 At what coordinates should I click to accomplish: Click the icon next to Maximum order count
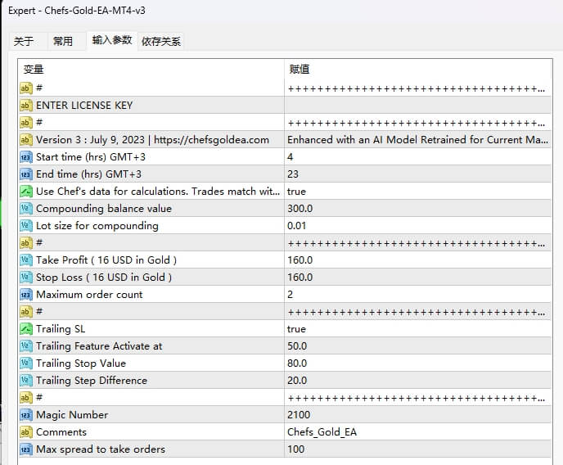[25, 294]
